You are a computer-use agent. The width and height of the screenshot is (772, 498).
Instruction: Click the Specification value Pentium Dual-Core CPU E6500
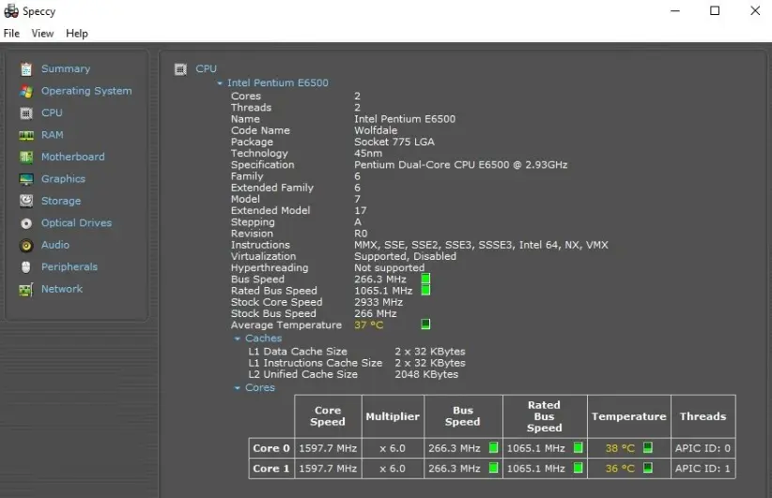(x=461, y=165)
